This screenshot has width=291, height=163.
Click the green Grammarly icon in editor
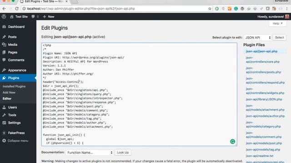tap(232, 142)
